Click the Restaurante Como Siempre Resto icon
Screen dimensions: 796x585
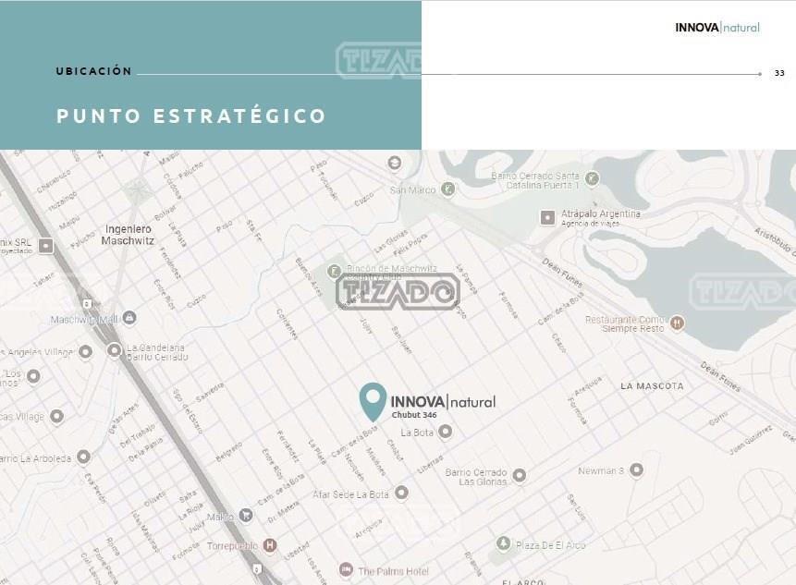(x=677, y=323)
